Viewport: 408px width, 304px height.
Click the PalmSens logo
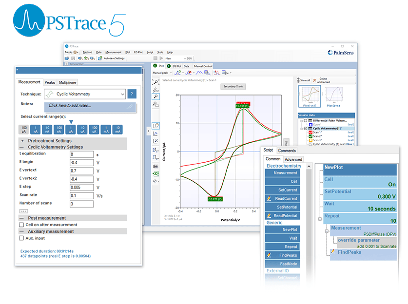pyautogui.click(x=341, y=53)
